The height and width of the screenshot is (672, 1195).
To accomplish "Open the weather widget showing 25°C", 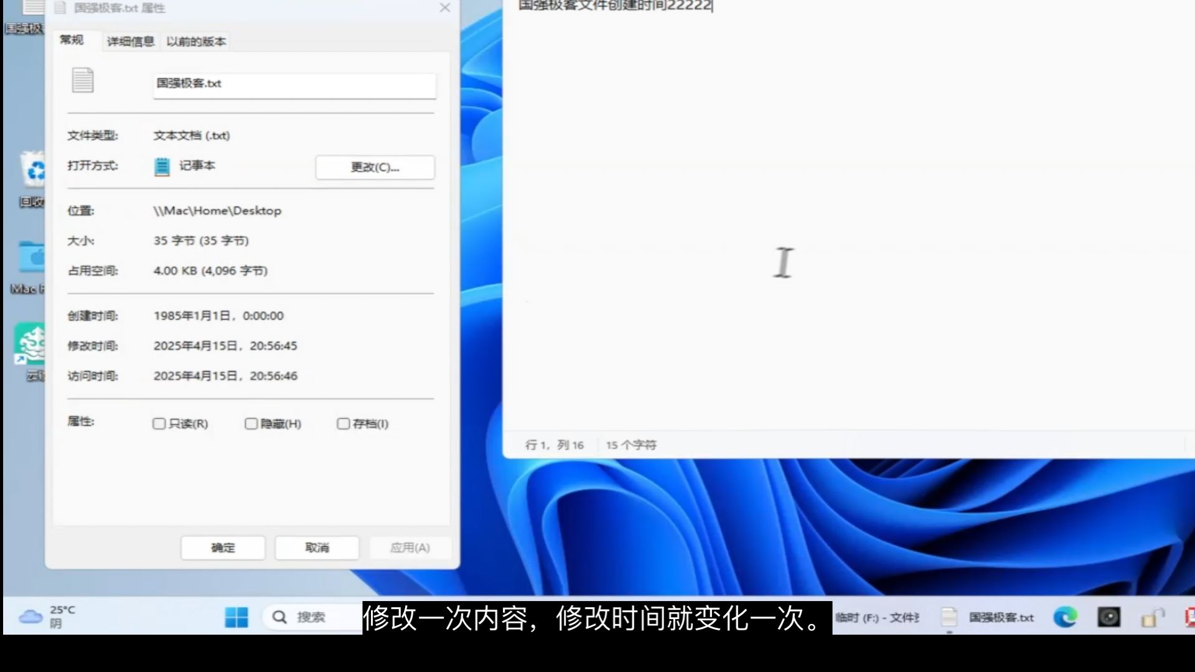I will [47, 617].
